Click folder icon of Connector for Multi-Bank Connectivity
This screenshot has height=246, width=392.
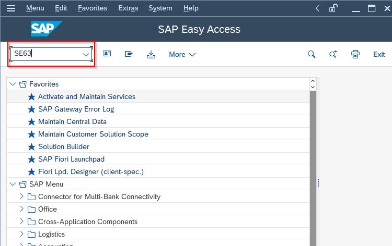(x=31, y=197)
